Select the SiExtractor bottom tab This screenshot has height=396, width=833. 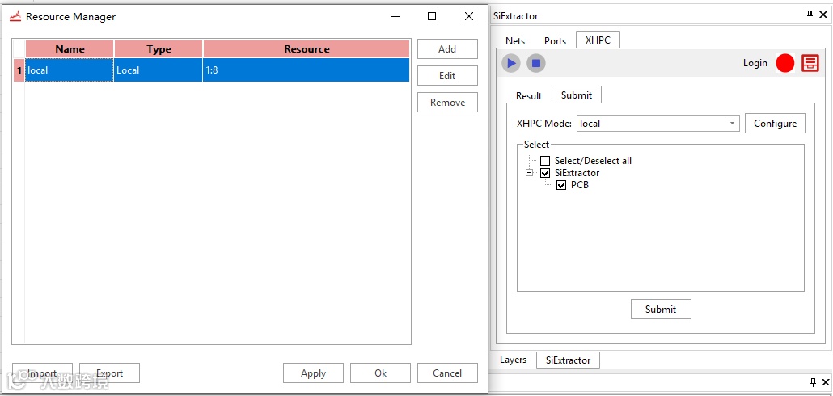568,360
